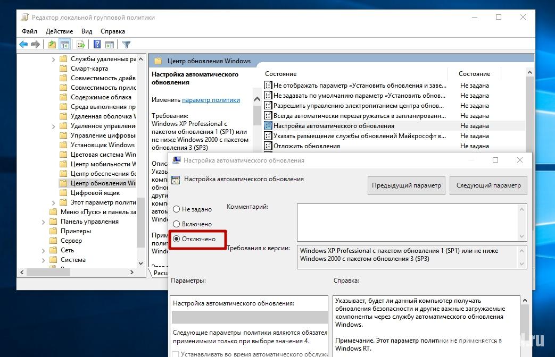Screen dimensions: 555x357
Task: Click the 'Следующий параметр' button
Action: 488,185
